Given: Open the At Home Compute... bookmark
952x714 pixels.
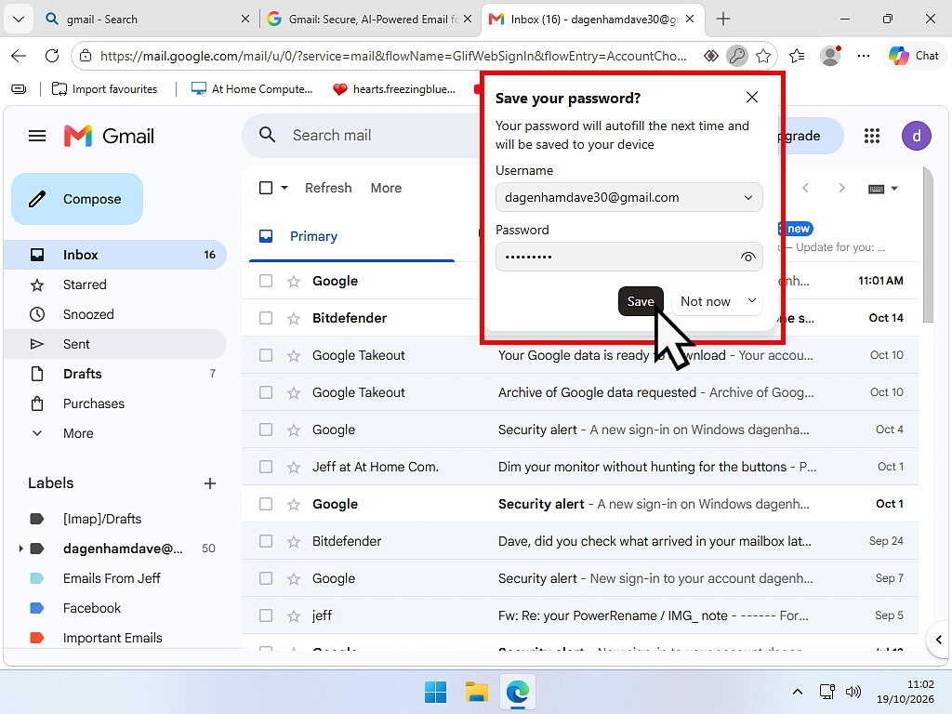Looking at the screenshot, I should point(252,89).
